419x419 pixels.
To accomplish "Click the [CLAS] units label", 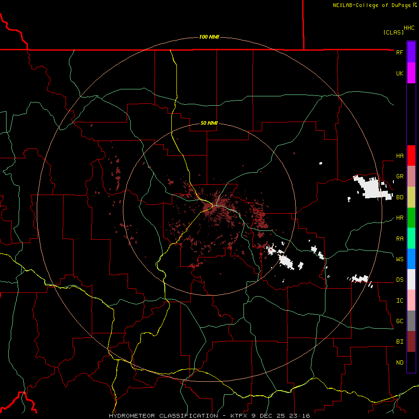I will 393,32.
